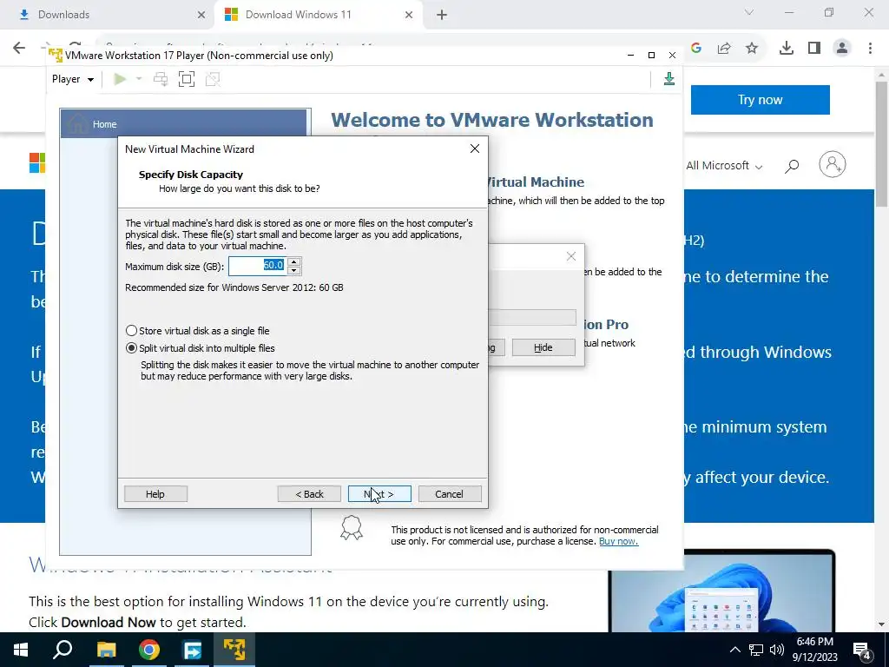Click the Hide button in background dialog

click(x=543, y=347)
